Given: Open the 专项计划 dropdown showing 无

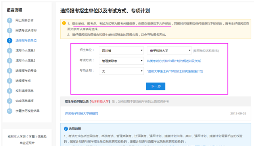Looking at the screenshot, I should click(121, 71).
